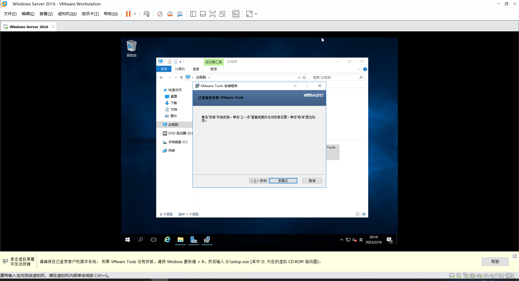The image size is (519, 281).
Task: Select 文档 in the navigation pane
Action: point(171,110)
